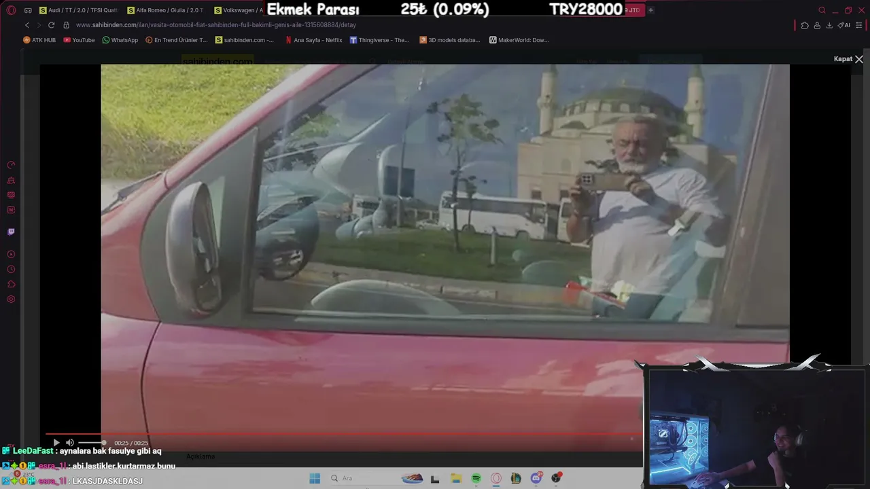Open the WhatsApp bookmark
870x489 pixels.
tap(120, 40)
